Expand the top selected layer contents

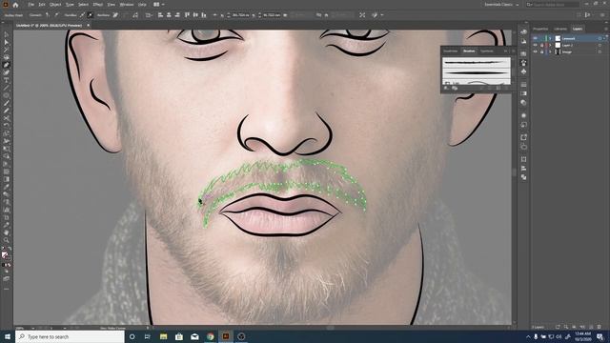click(x=550, y=38)
